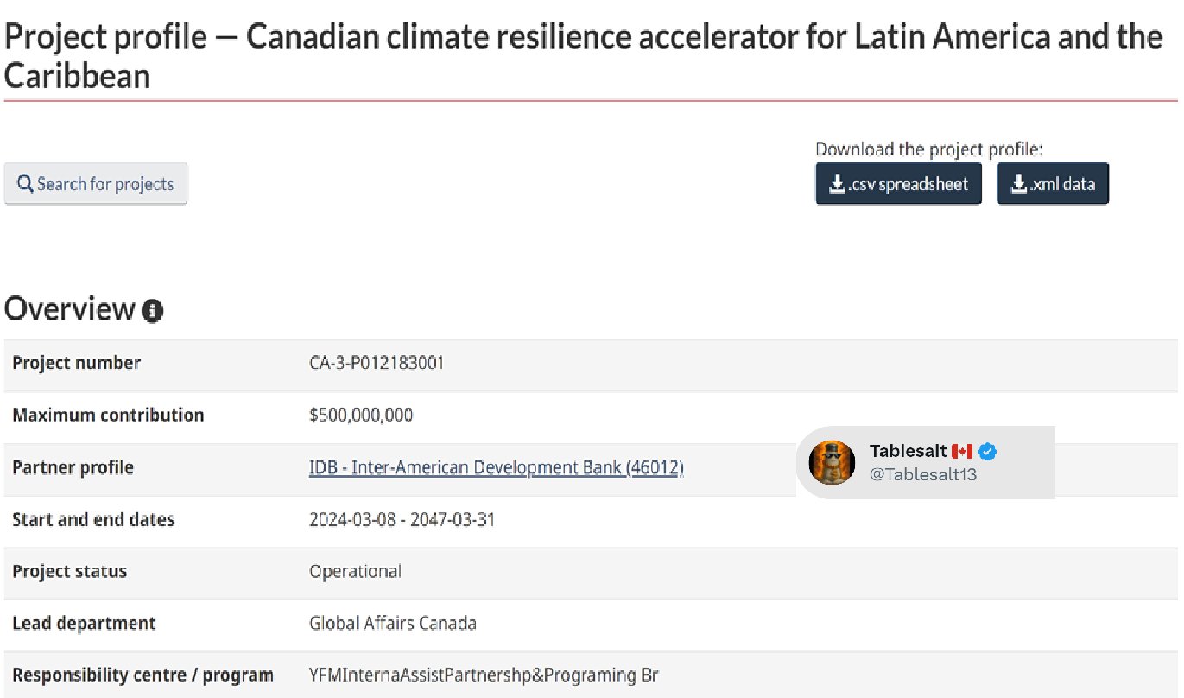Click the Tablesalt display name
Image resolution: width=1184 pixels, height=698 pixels.
[908, 451]
